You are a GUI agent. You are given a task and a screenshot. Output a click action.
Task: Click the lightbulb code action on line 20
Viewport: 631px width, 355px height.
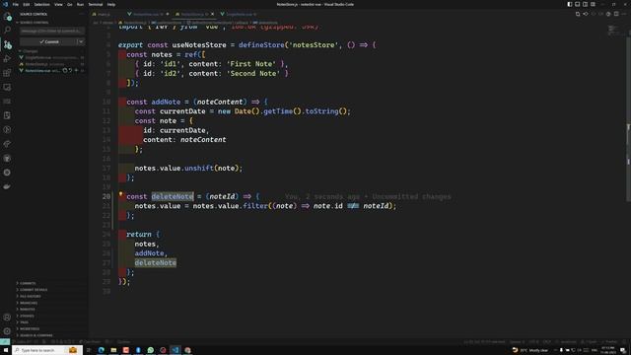(x=120, y=194)
